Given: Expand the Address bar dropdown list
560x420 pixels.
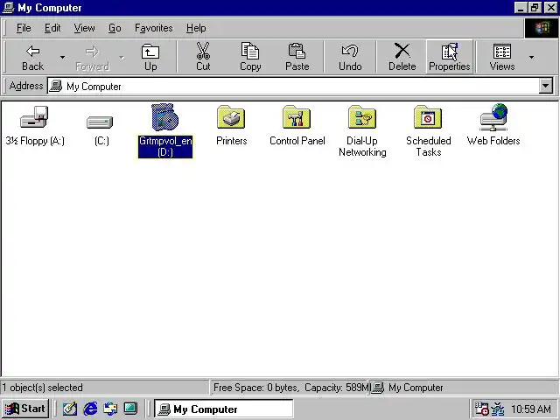Looking at the screenshot, I should pyautogui.click(x=546, y=86).
